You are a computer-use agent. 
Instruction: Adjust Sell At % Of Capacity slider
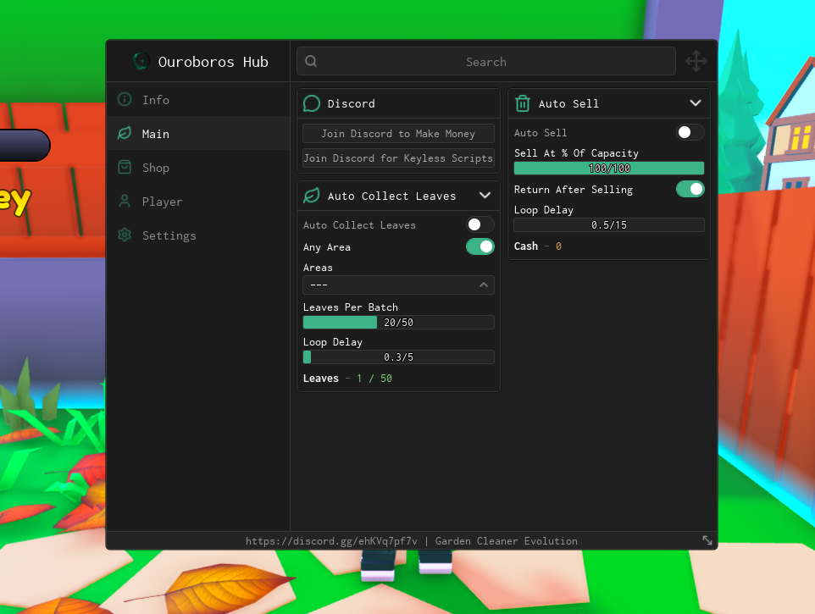coord(608,168)
